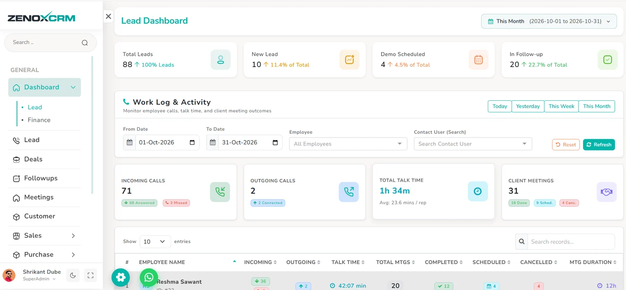The width and height of the screenshot is (626, 290).
Task: Expand the Purchase menu in the sidebar
Action: tap(44, 255)
